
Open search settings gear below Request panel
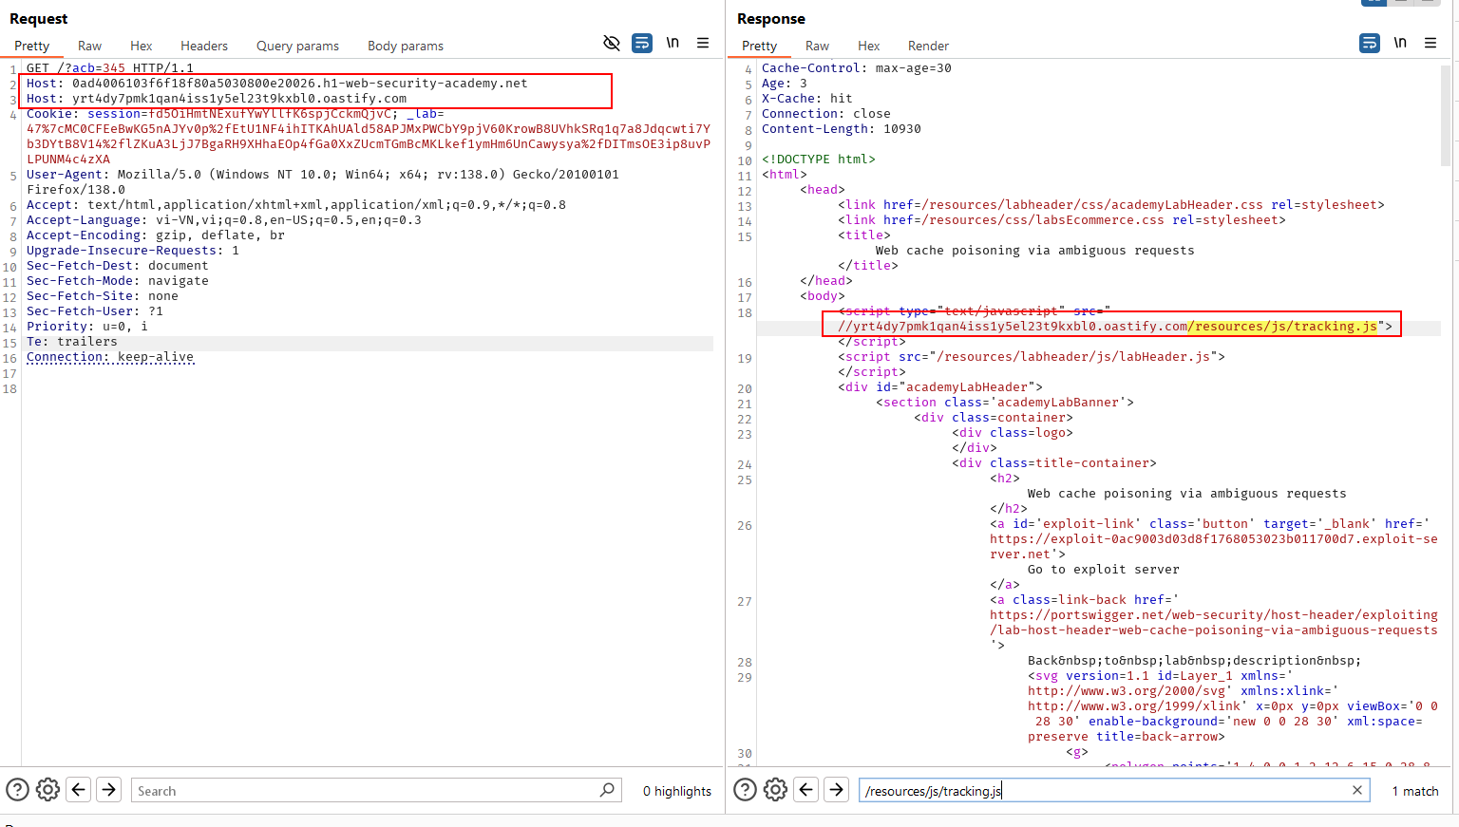47,790
